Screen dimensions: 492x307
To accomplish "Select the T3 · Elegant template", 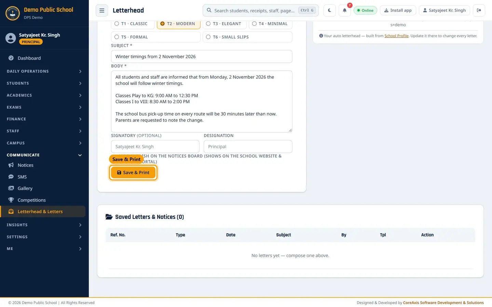I will click(224, 24).
